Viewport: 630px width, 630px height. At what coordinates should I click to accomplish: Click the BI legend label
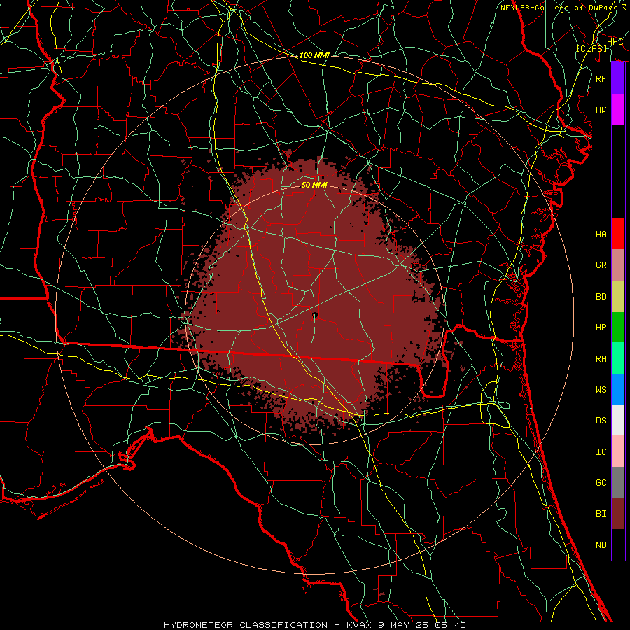[601, 514]
